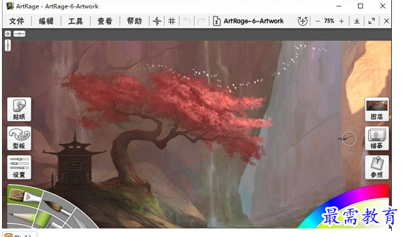Minimize the ArtRage window
403x237 pixels.
click(339, 6)
